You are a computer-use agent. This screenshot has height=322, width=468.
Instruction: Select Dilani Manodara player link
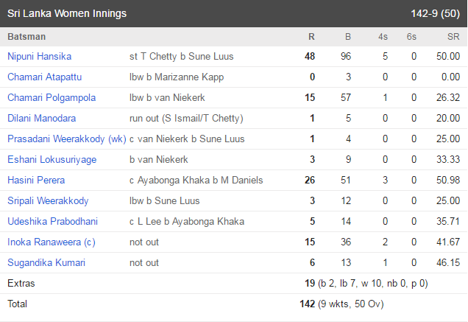[x=41, y=118]
